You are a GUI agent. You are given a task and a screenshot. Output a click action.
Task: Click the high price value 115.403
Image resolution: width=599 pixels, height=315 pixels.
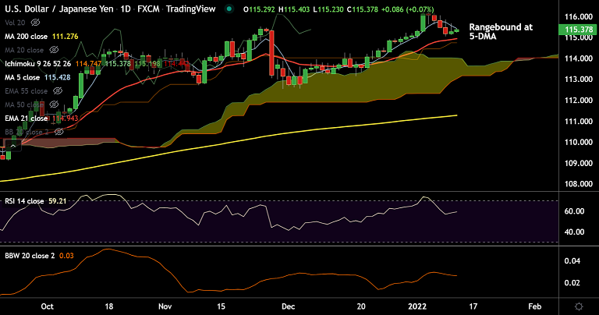pos(296,9)
